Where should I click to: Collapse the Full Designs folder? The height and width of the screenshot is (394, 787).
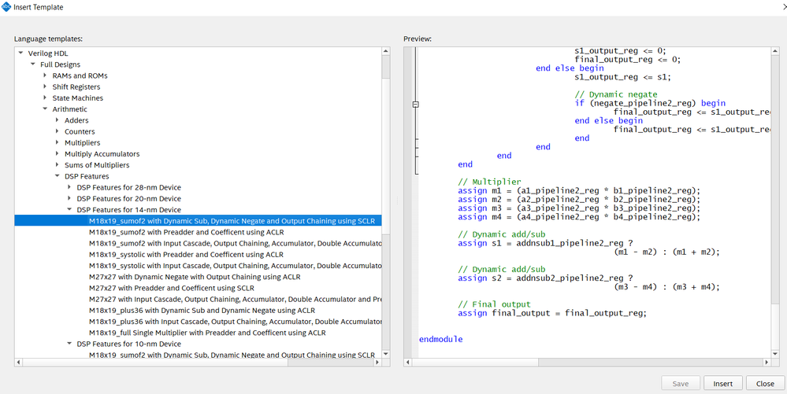tap(33, 64)
